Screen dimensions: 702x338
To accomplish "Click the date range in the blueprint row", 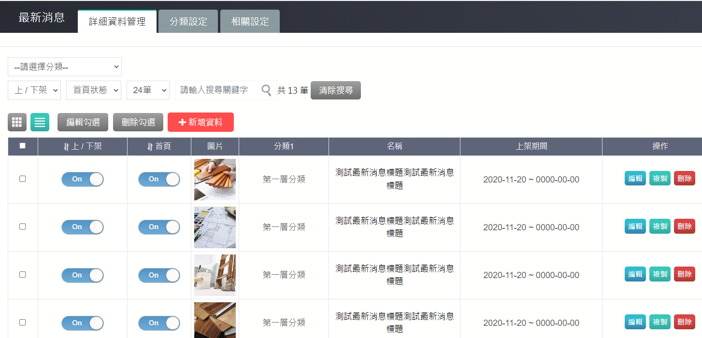I will 531,227.
